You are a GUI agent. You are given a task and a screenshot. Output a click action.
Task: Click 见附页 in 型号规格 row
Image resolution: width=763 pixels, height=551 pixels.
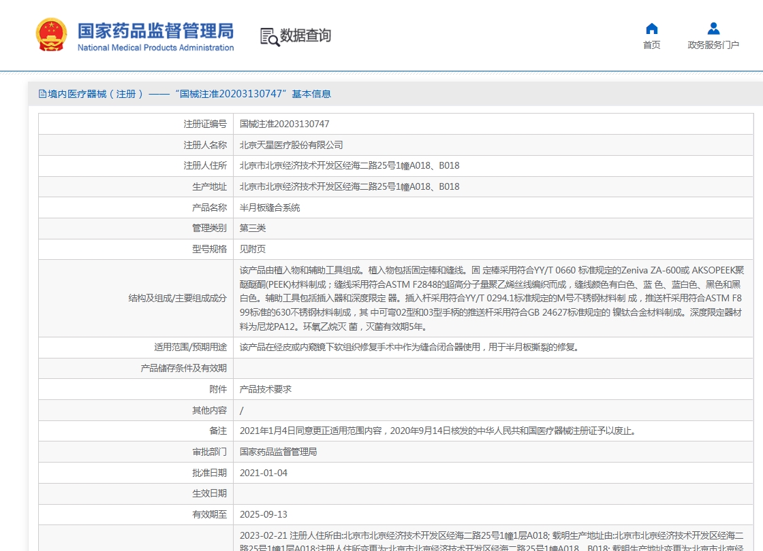coord(253,249)
